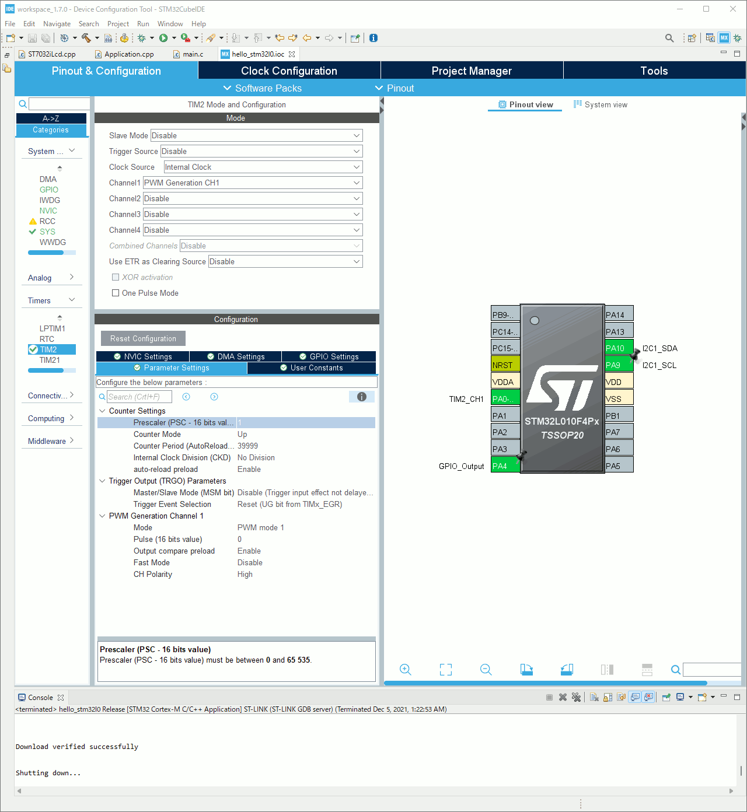Click the Clear Console icon

(594, 697)
